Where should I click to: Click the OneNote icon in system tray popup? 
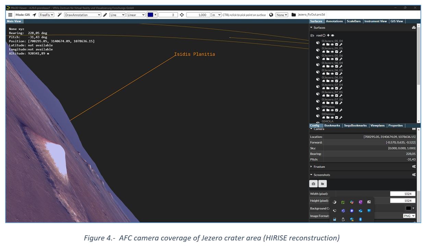pos(360,202)
